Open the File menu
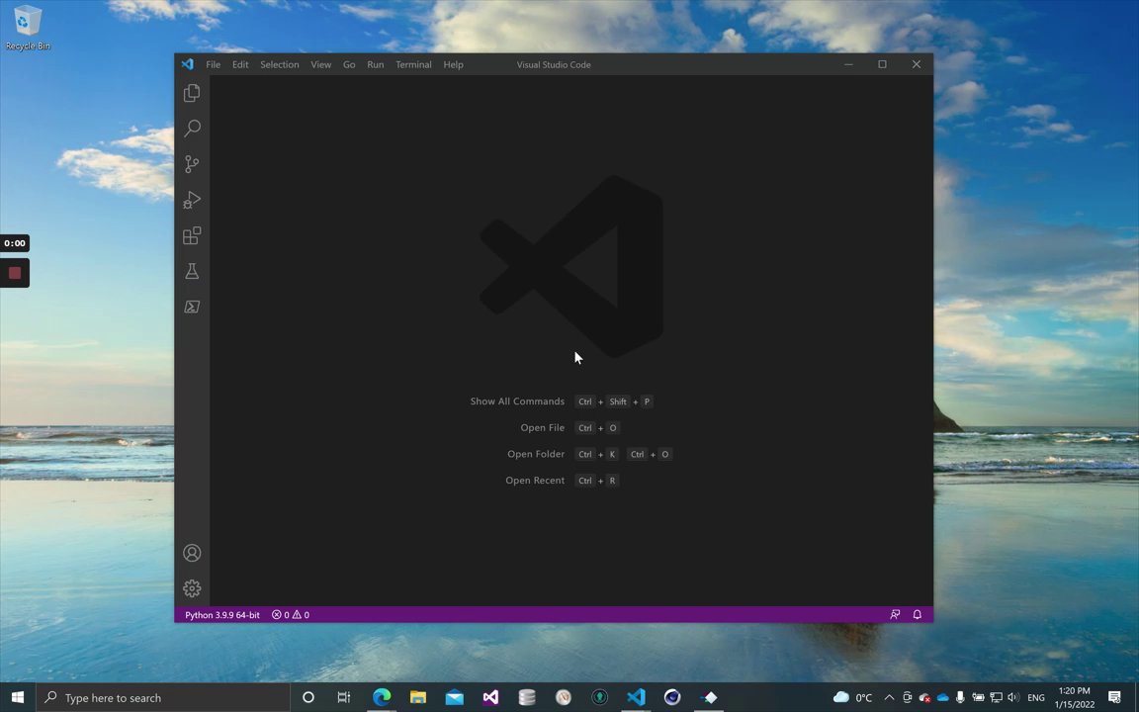The width and height of the screenshot is (1139, 712). tap(213, 64)
